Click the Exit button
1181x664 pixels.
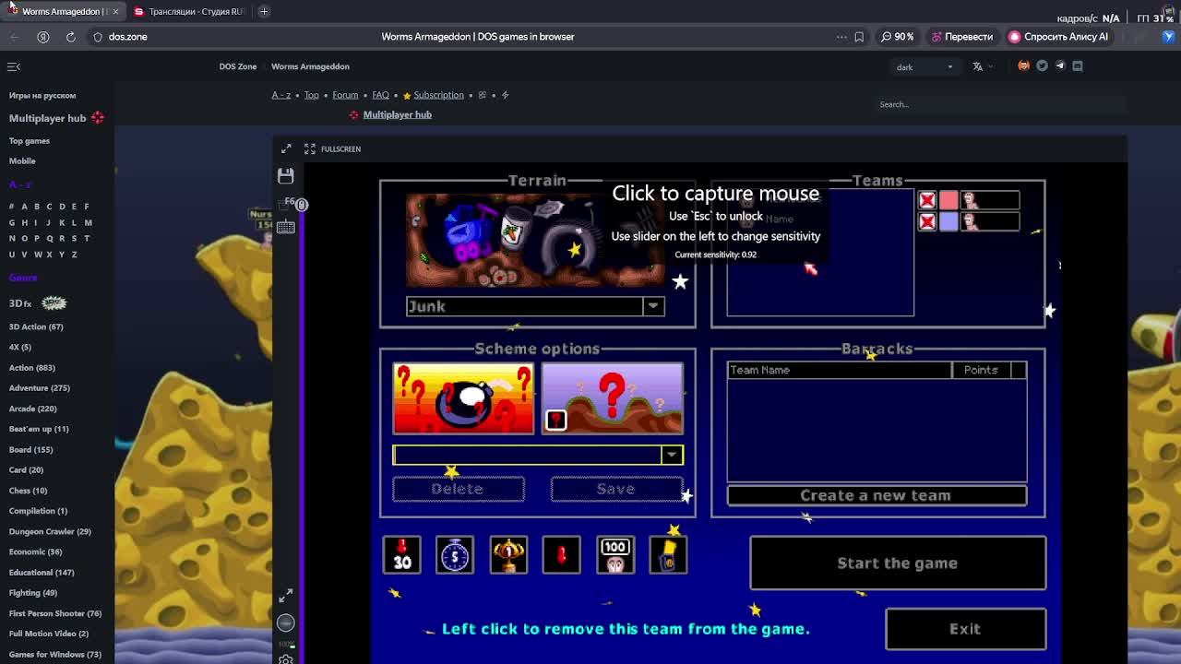click(965, 629)
